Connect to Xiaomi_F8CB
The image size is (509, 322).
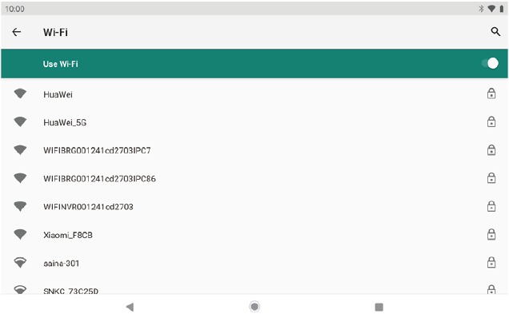pyautogui.click(x=254, y=235)
